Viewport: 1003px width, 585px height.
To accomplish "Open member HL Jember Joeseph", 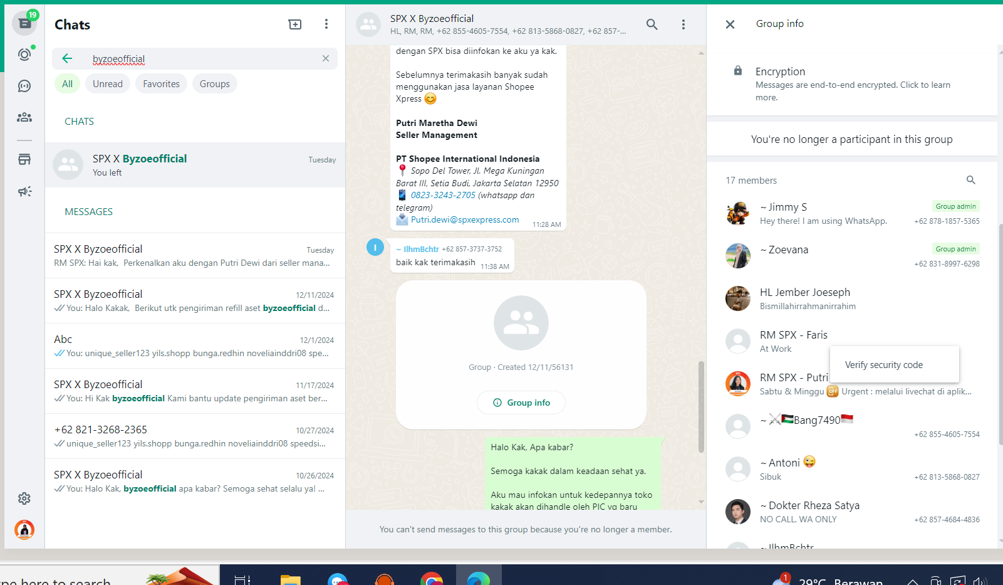I will 852,298.
